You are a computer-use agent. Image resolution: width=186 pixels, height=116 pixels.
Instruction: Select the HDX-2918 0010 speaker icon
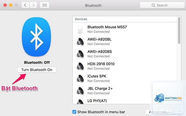[80, 66]
